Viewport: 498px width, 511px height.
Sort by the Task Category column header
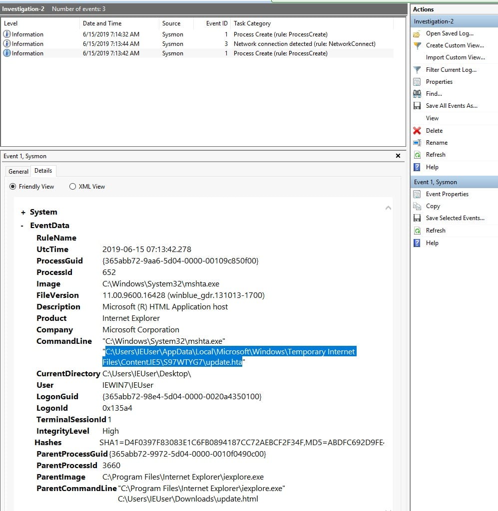click(x=312, y=23)
